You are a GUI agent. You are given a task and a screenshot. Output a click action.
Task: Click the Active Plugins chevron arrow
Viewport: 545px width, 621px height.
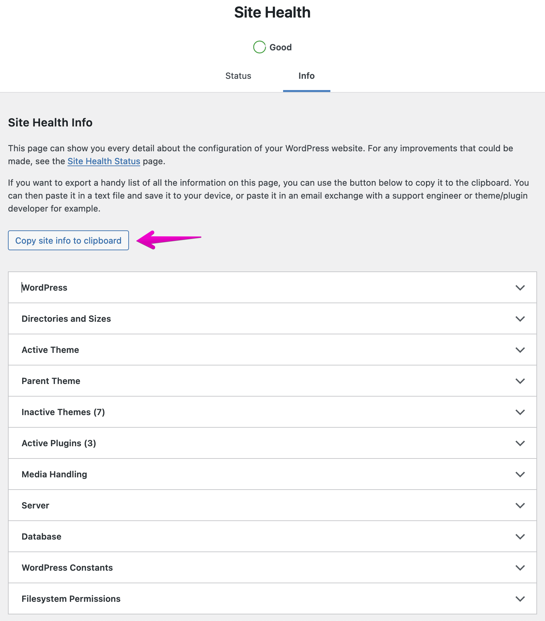pyautogui.click(x=520, y=443)
